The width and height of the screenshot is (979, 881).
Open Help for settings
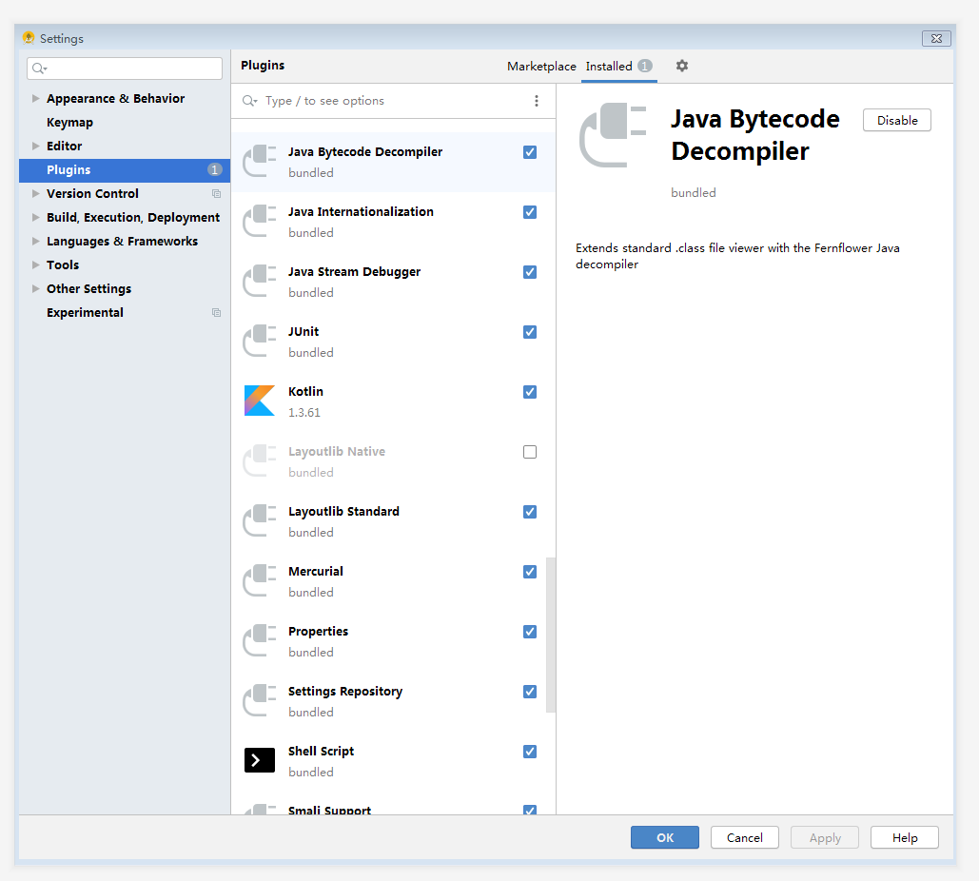[x=904, y=837]
